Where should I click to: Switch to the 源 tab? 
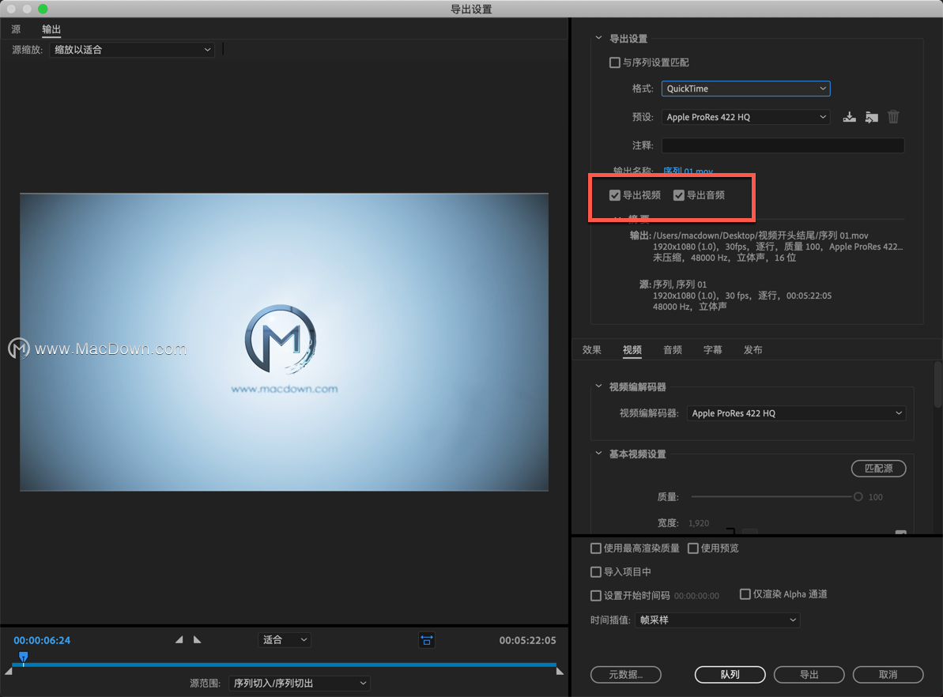(17, 29)
